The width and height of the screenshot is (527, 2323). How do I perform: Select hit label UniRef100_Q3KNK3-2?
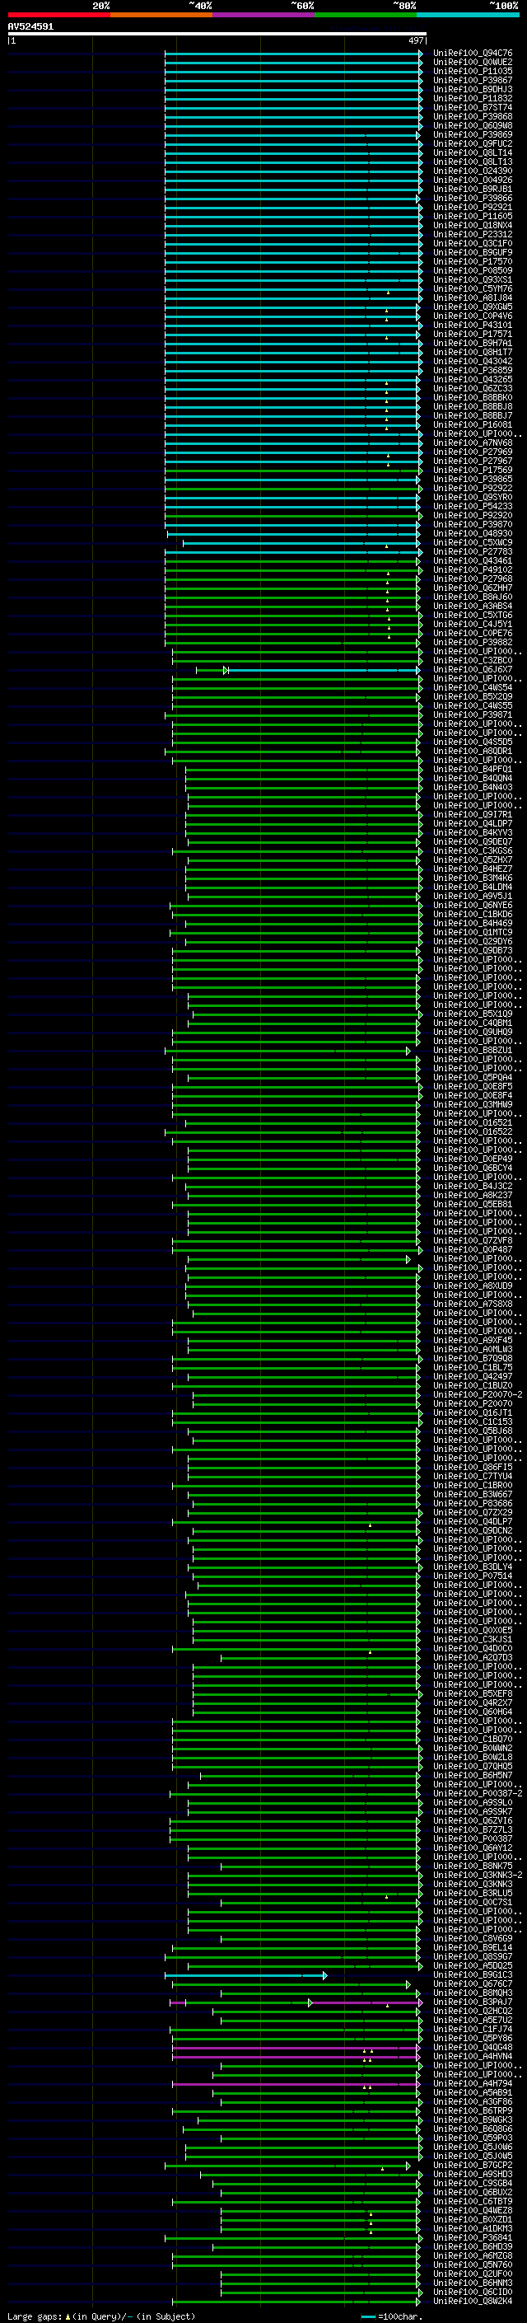[478, 1875]
